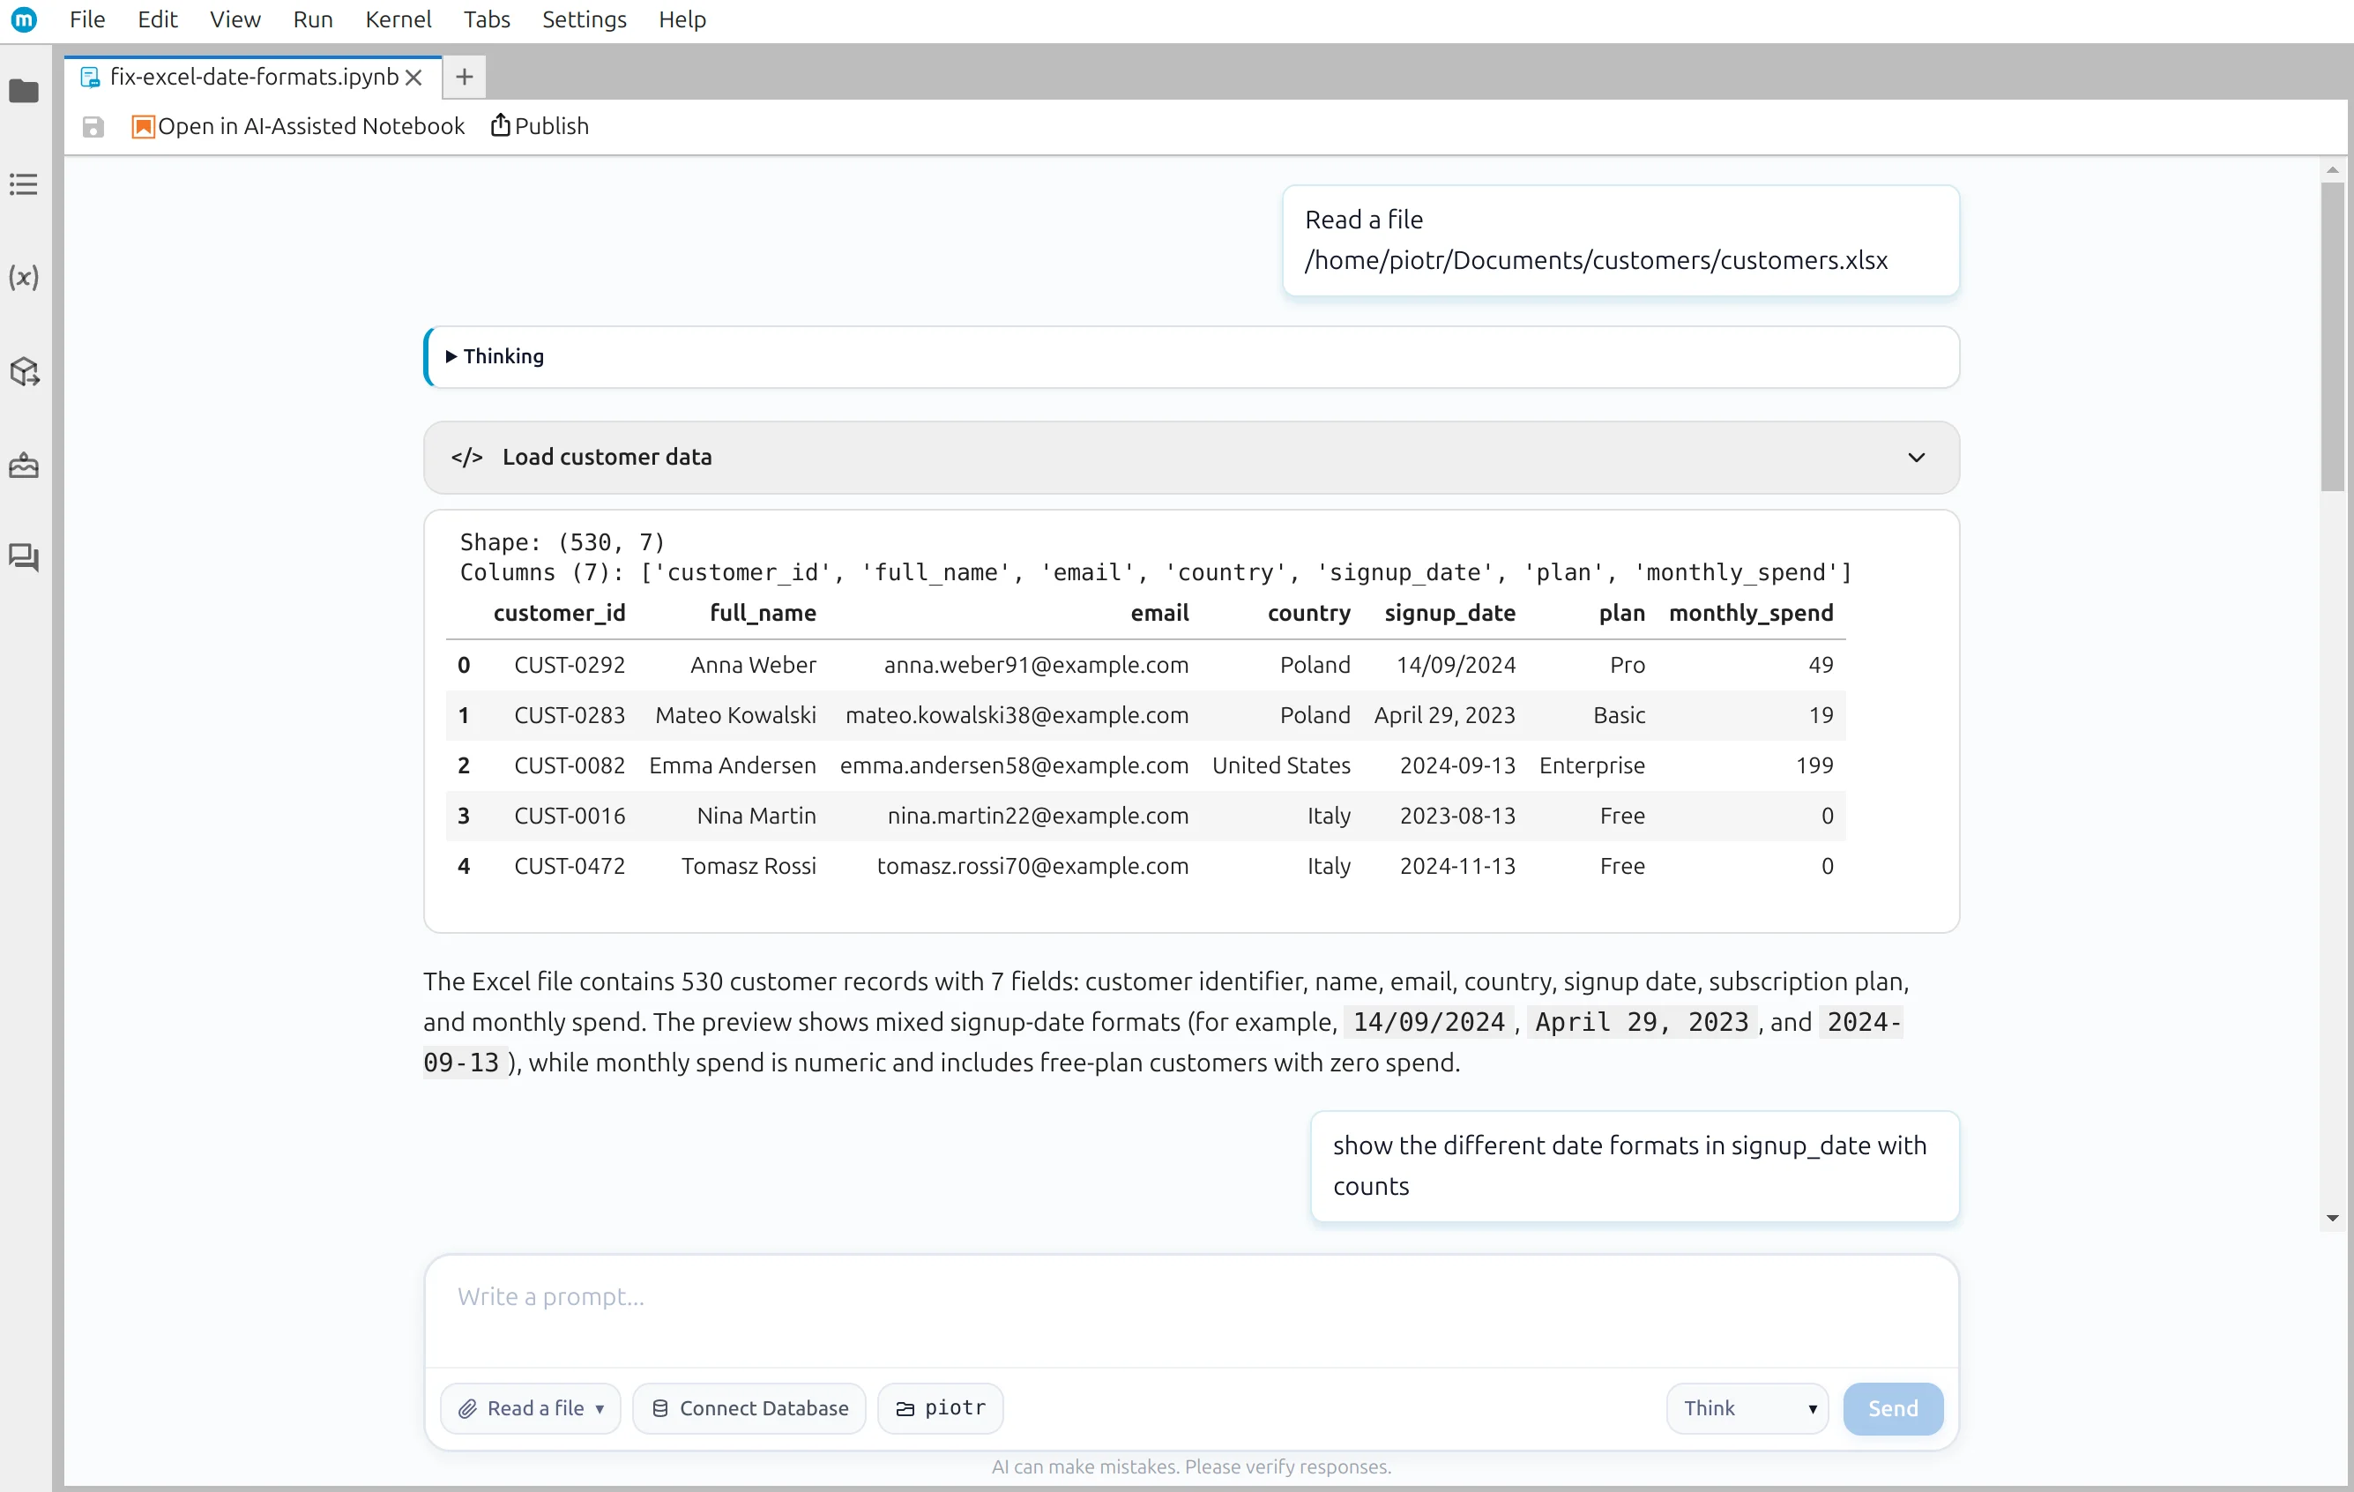The height and width of the screenshot is (1492, 2354).
Task: Click the piotr folder button
Action: coord(941,1408)
